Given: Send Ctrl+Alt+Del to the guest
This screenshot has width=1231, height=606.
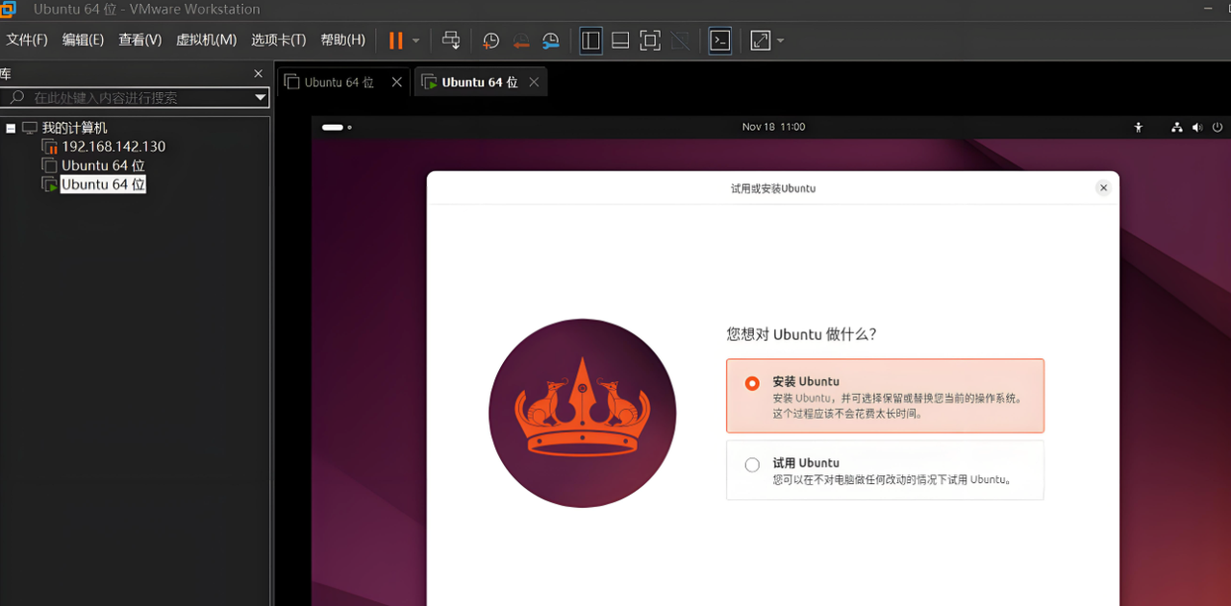Looking at the screenshot, I should tap(451, 40).
